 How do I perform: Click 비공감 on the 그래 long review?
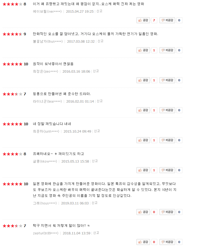coord(167,212)
